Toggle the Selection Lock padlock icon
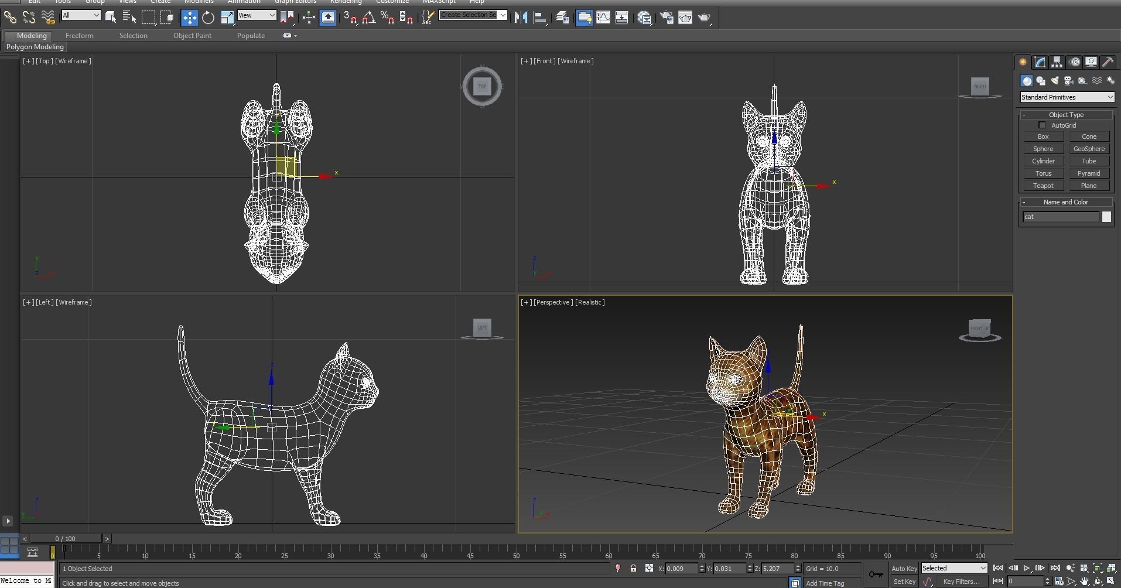The image size is (1121, 588). point(633,568)
